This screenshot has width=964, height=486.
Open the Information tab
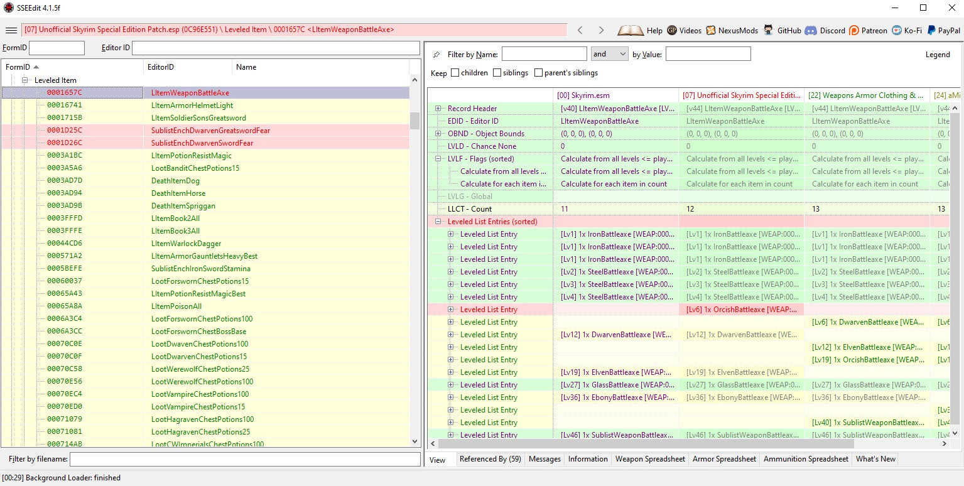pos(588,459)
